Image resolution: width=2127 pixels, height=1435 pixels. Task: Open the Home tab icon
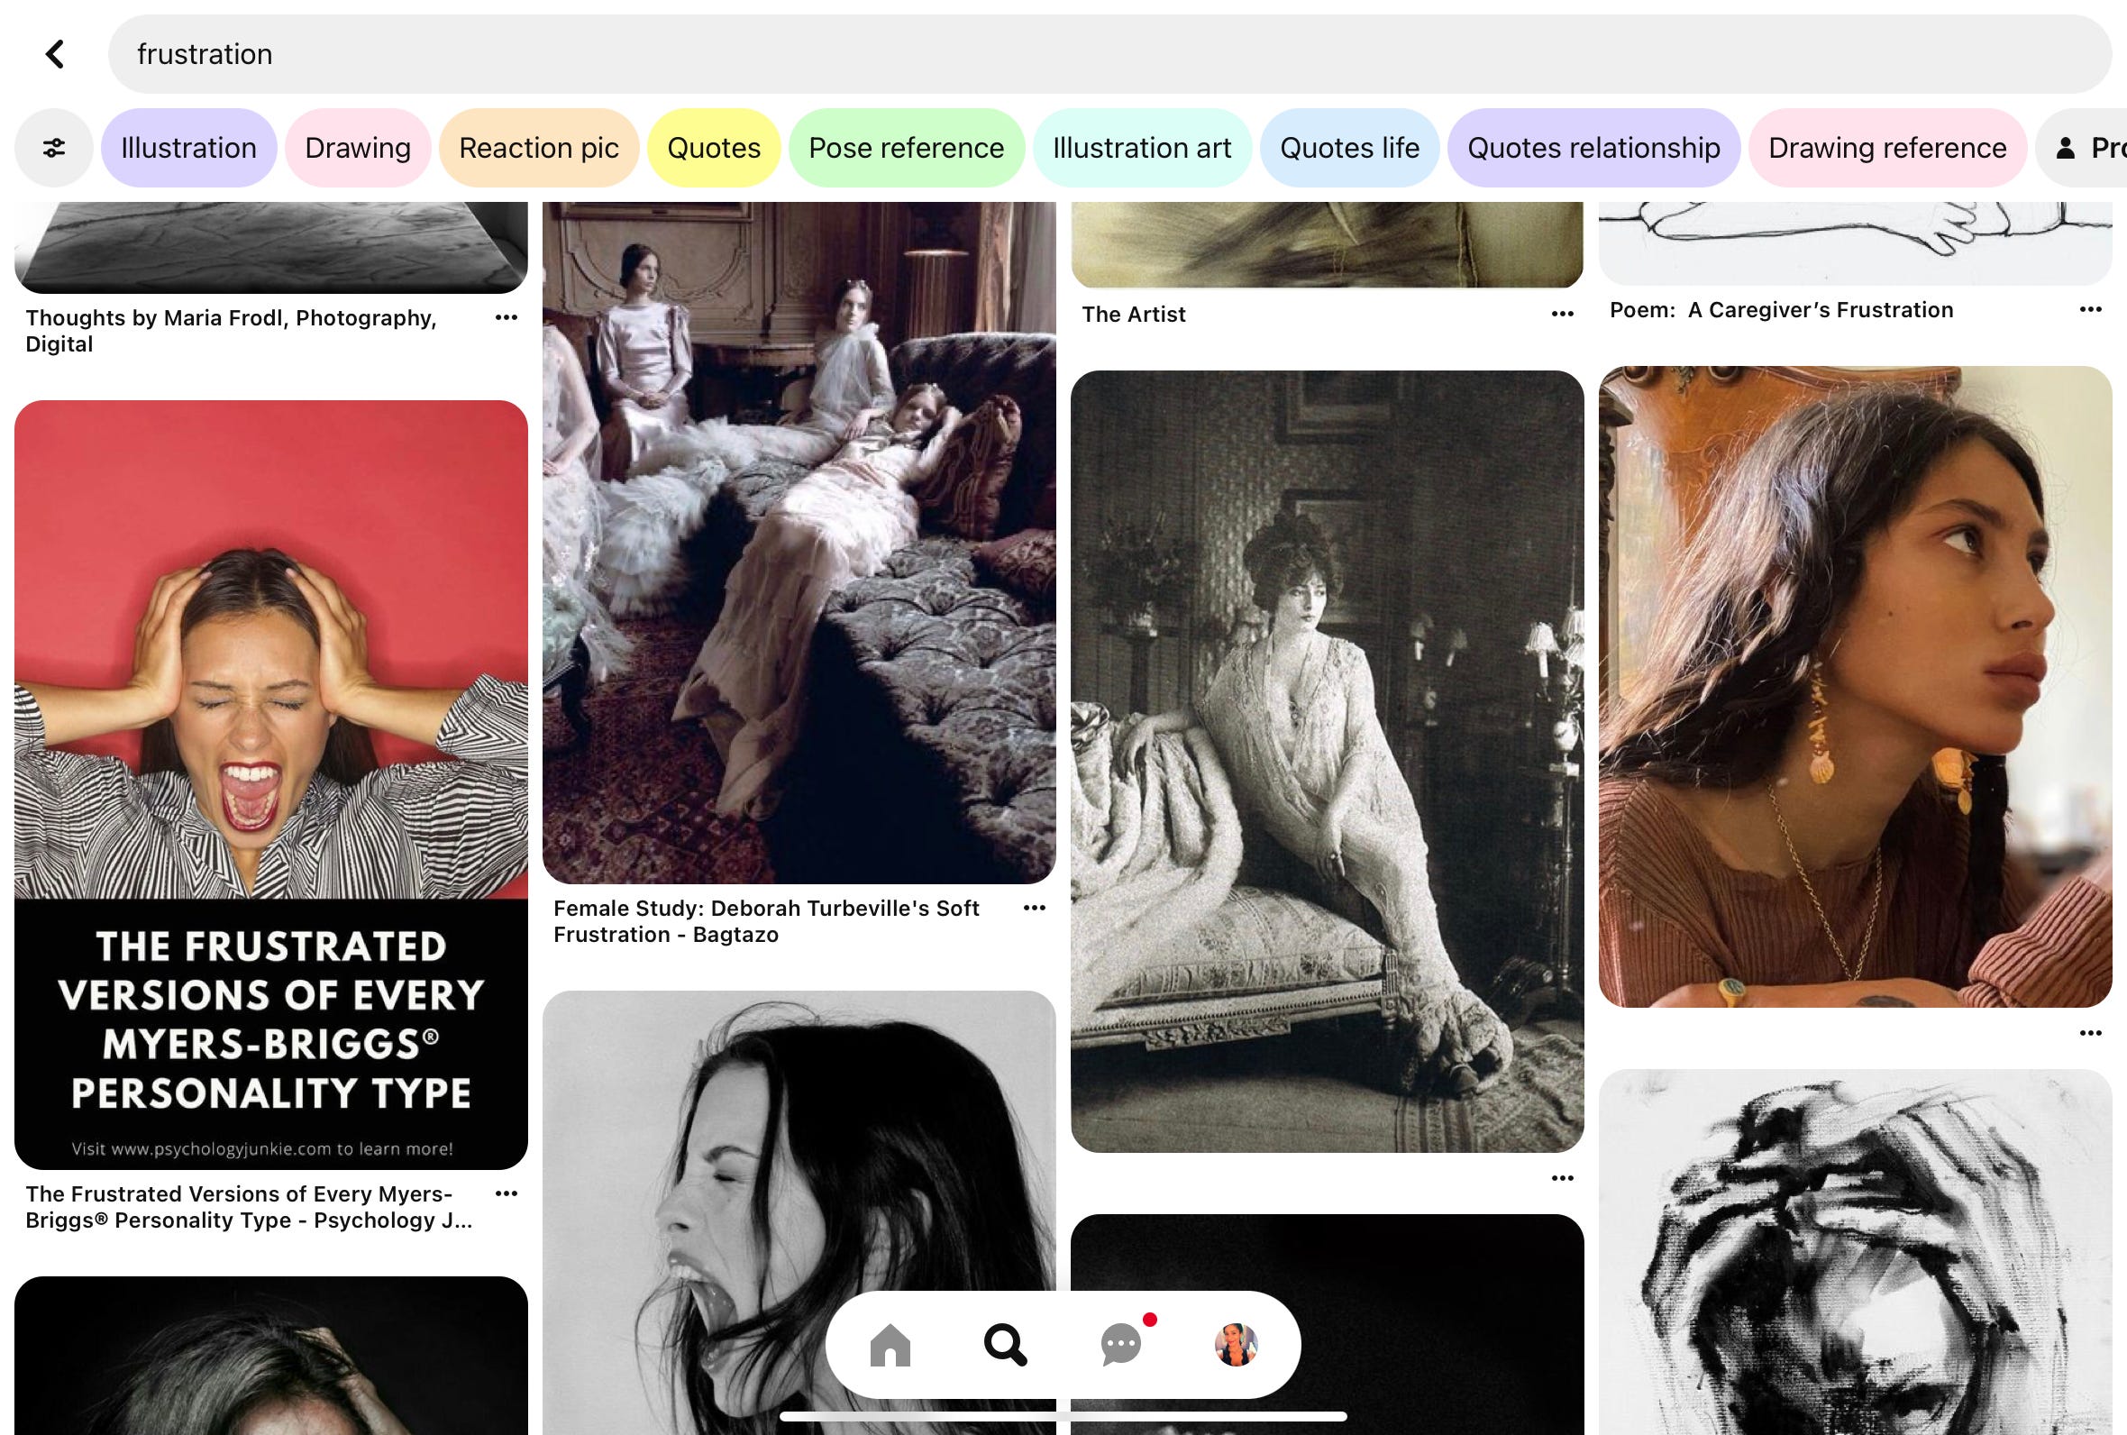pos(890,1344)
